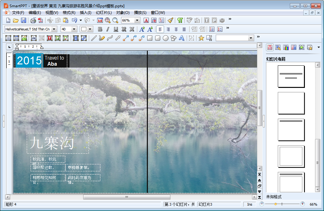
Task: Show formatting marks with the pilcrow icon
Action: point(180,20)
